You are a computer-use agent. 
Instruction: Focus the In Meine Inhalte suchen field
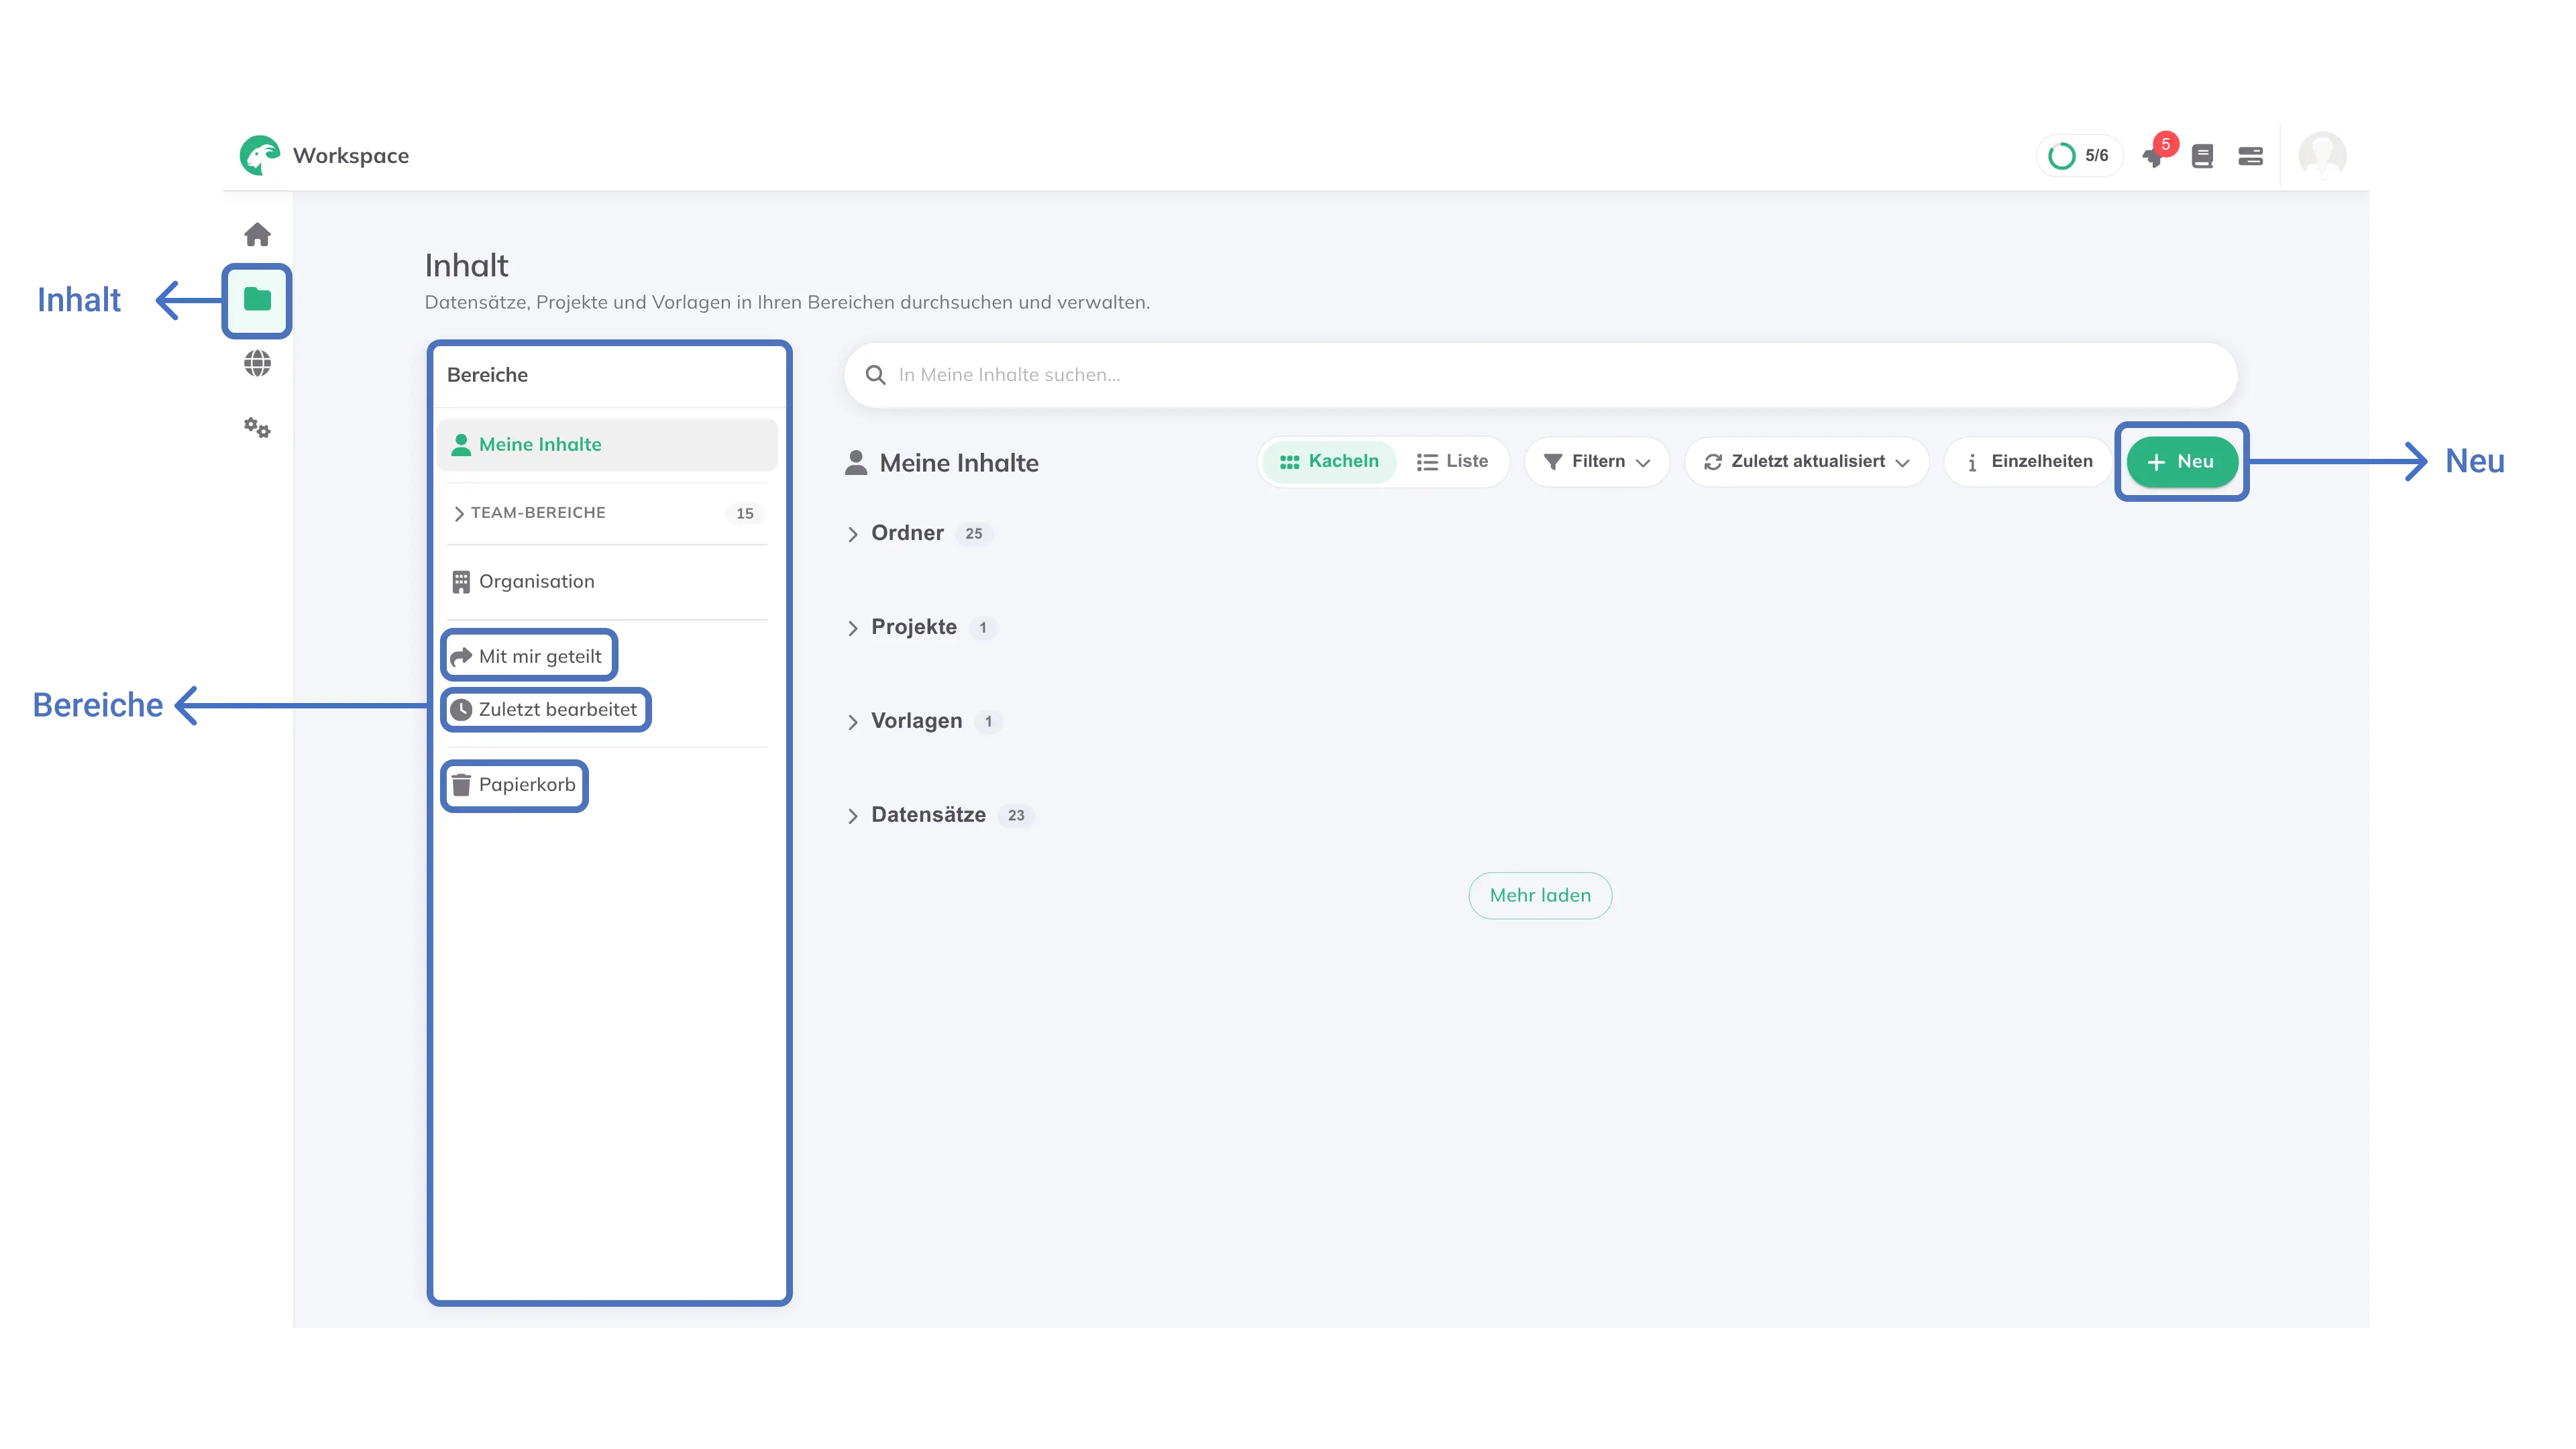click(1540, 375)
